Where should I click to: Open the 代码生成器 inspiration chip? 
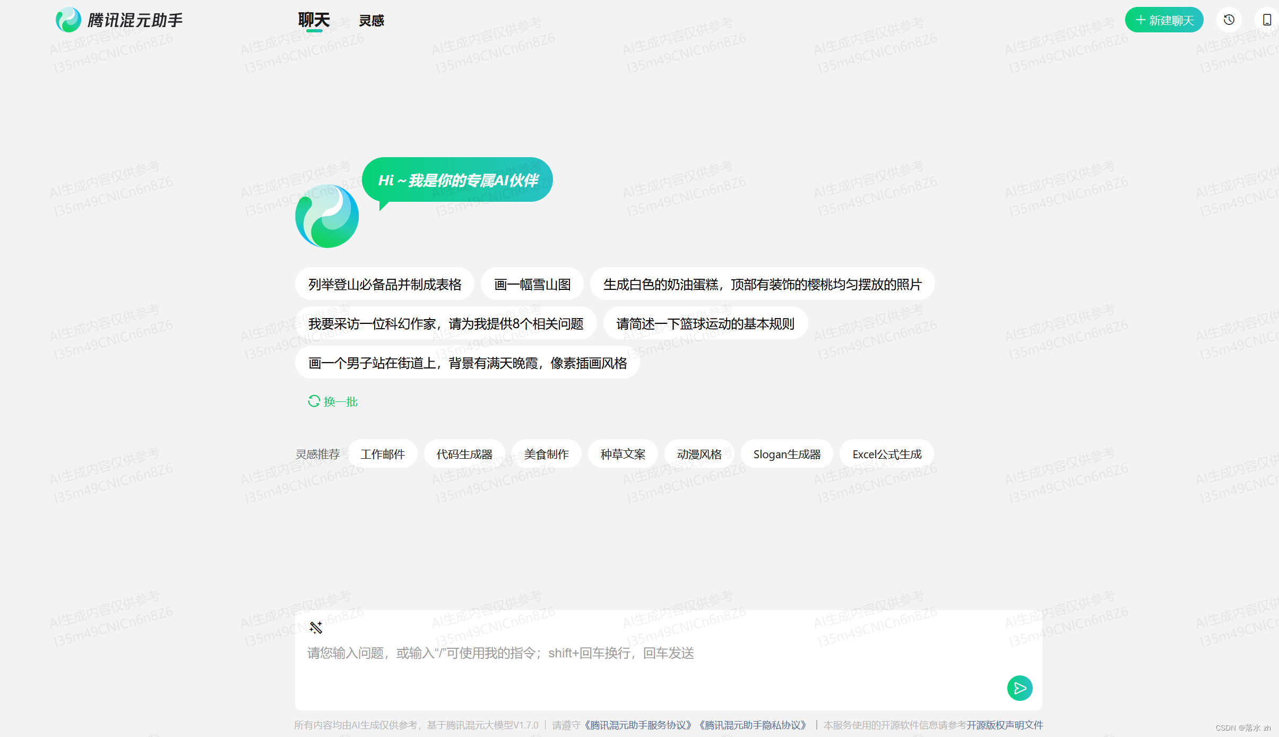464,454
